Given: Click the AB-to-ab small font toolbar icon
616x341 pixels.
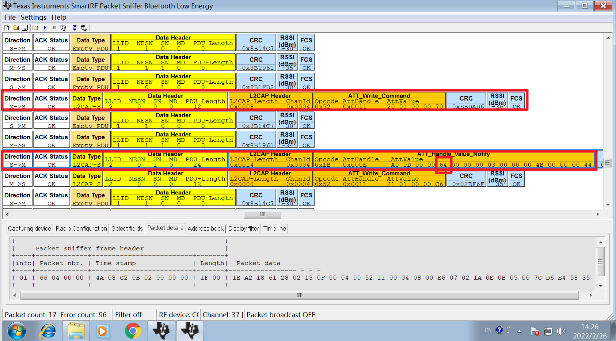Looking at the screenshot, I should coord(84,28).
